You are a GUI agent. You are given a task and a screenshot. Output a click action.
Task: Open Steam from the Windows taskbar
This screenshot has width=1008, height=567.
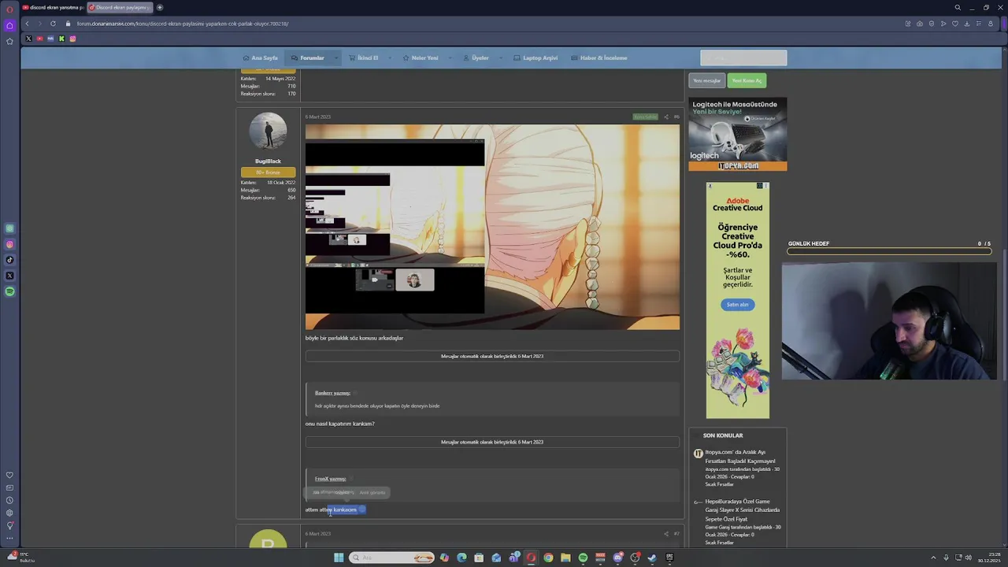coord(652,558)
